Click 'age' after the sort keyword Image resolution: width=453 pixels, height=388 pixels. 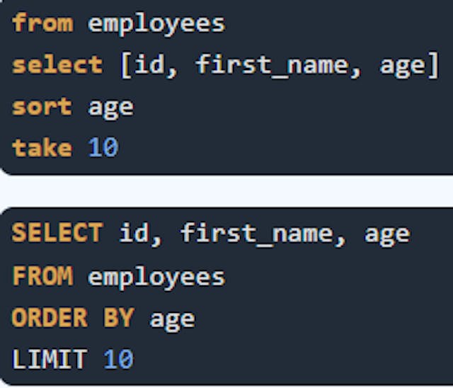(x=111, y=109)
